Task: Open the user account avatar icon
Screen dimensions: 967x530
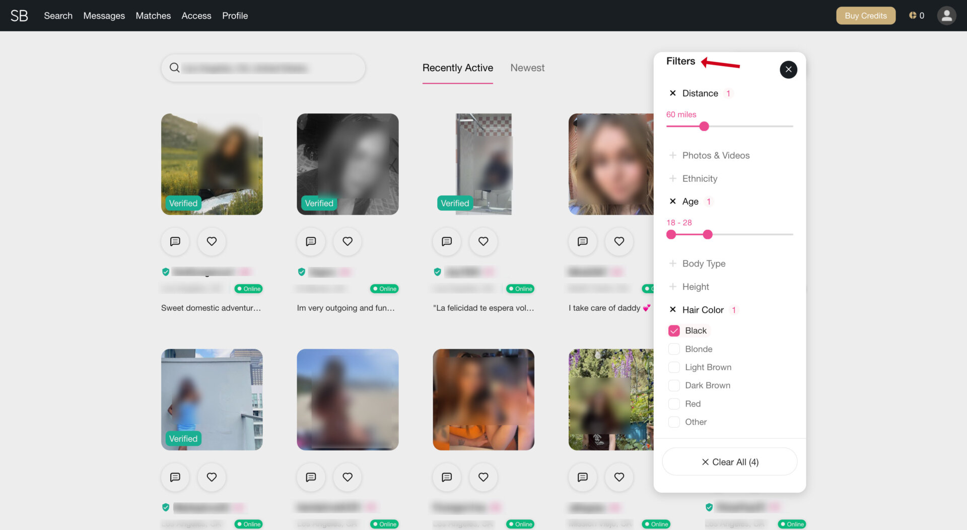Action: pyautogui.click(x=946, y=16)
